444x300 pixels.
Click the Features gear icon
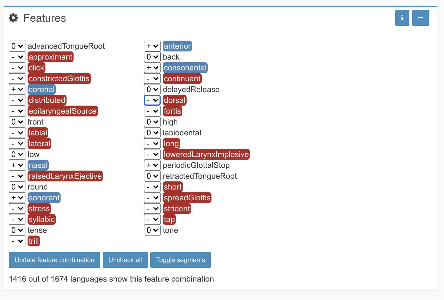pos(13,18)
